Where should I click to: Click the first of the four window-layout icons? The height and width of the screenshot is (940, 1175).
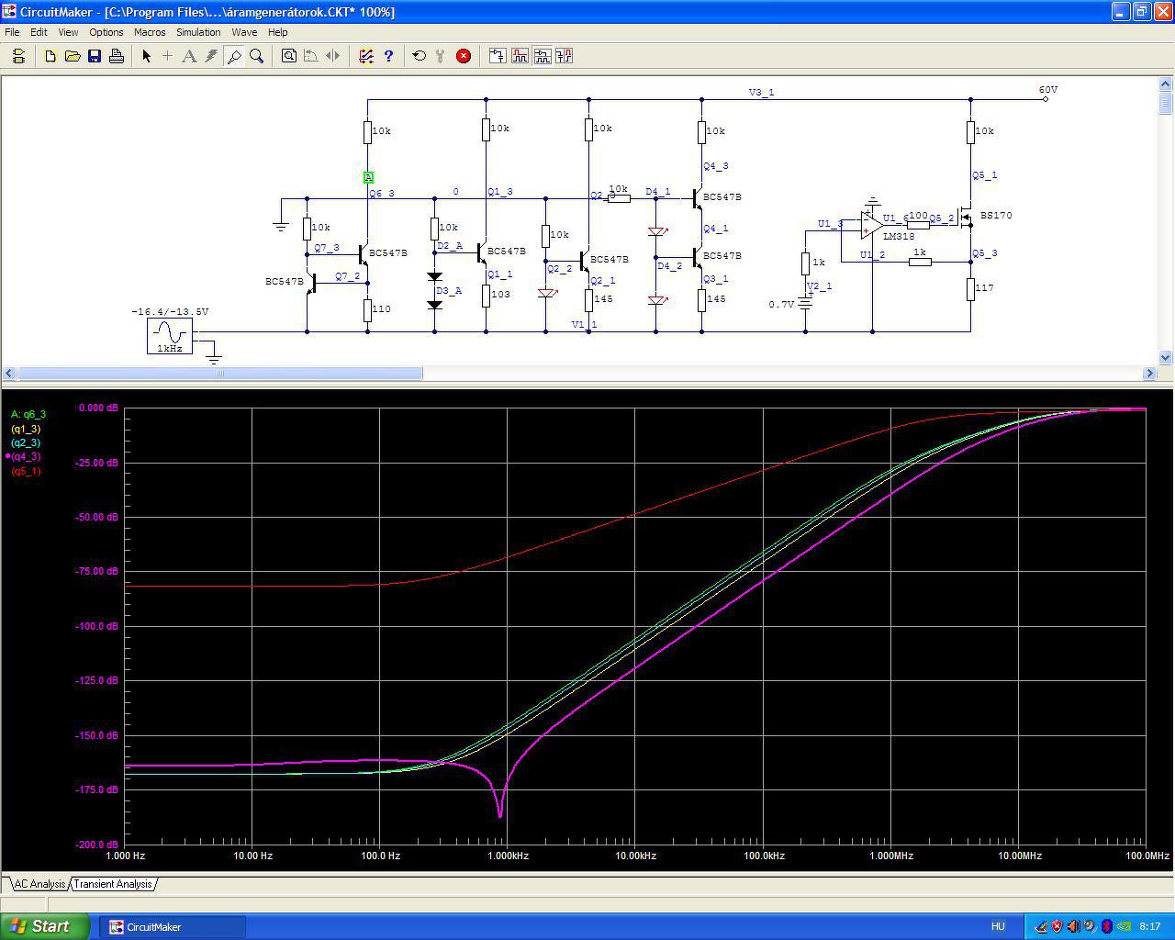[x=498, y=56]
